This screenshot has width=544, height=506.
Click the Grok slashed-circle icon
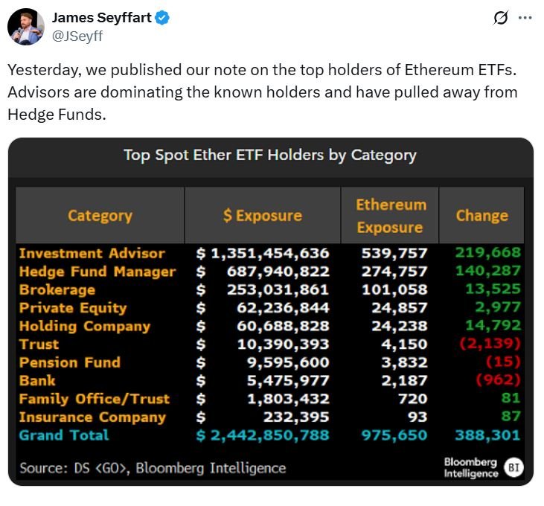coord(501,18)
